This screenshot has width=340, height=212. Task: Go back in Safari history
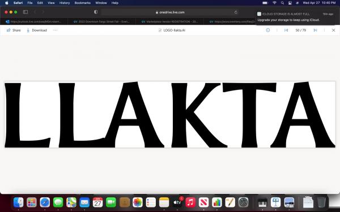pyautogui.click(x=35, y=12)
